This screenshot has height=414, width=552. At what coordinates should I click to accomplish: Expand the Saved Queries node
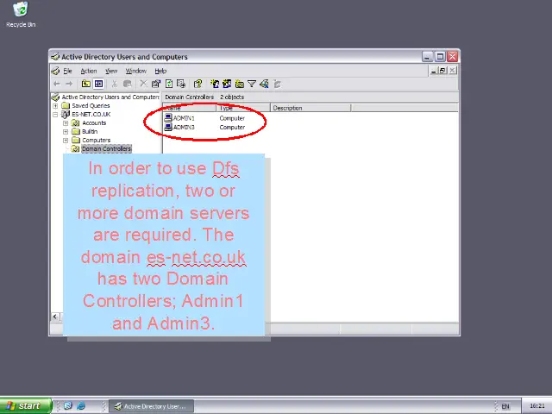click(x=55, y=105)
